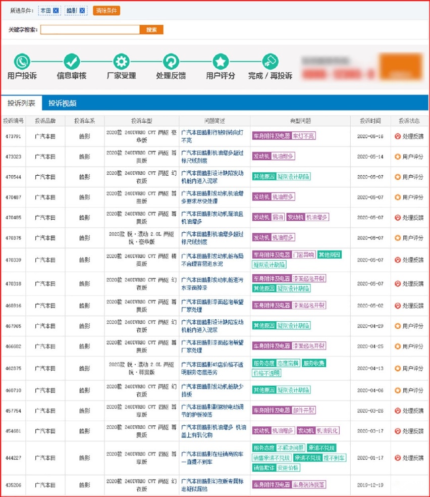Click the 疑似设计缺陷 tag in row 470544
Viewport: 430px width, 497px height.
[x=293, y=176]
